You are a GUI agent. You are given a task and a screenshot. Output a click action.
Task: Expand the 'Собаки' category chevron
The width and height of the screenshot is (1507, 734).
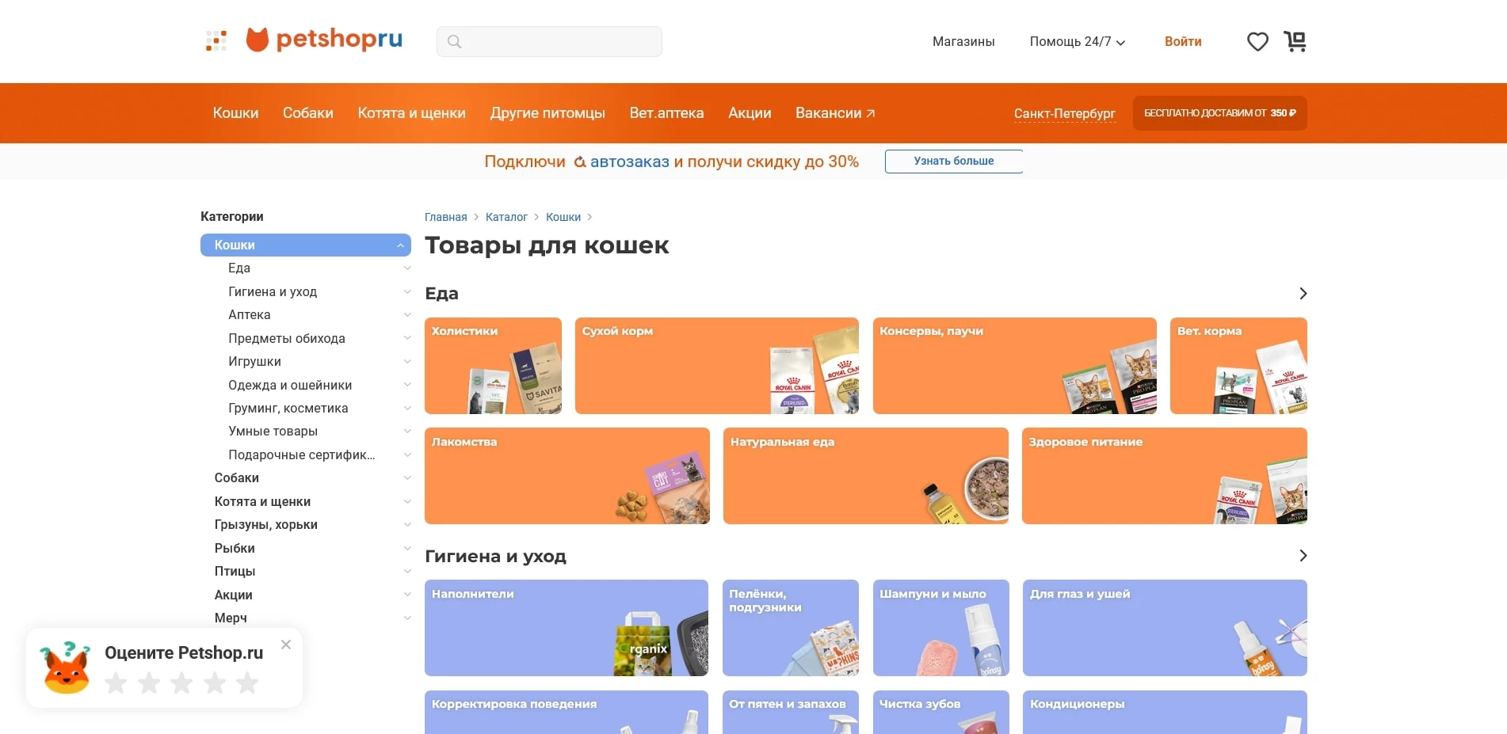(407, 477)
